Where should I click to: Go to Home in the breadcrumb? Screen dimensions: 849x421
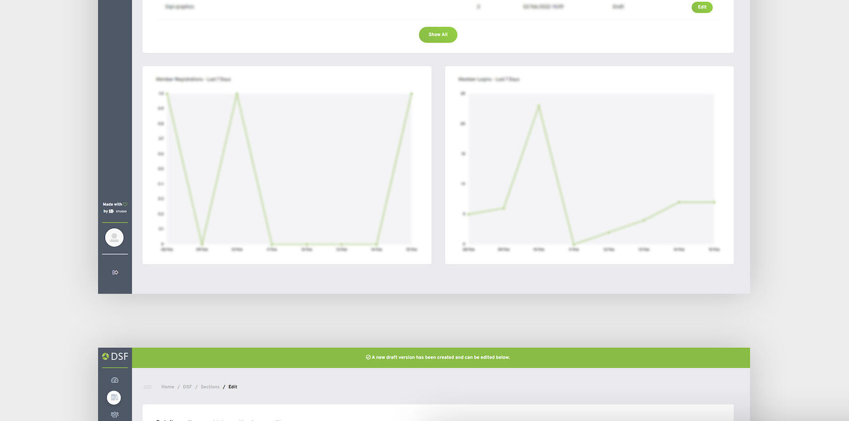(x=168, y=387)
